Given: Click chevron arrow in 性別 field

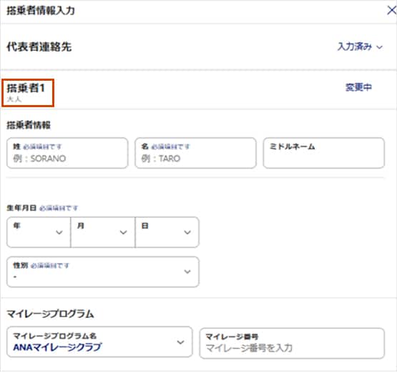Looking at the screenshot, I should pyautogui.click(x=187, y=272).
